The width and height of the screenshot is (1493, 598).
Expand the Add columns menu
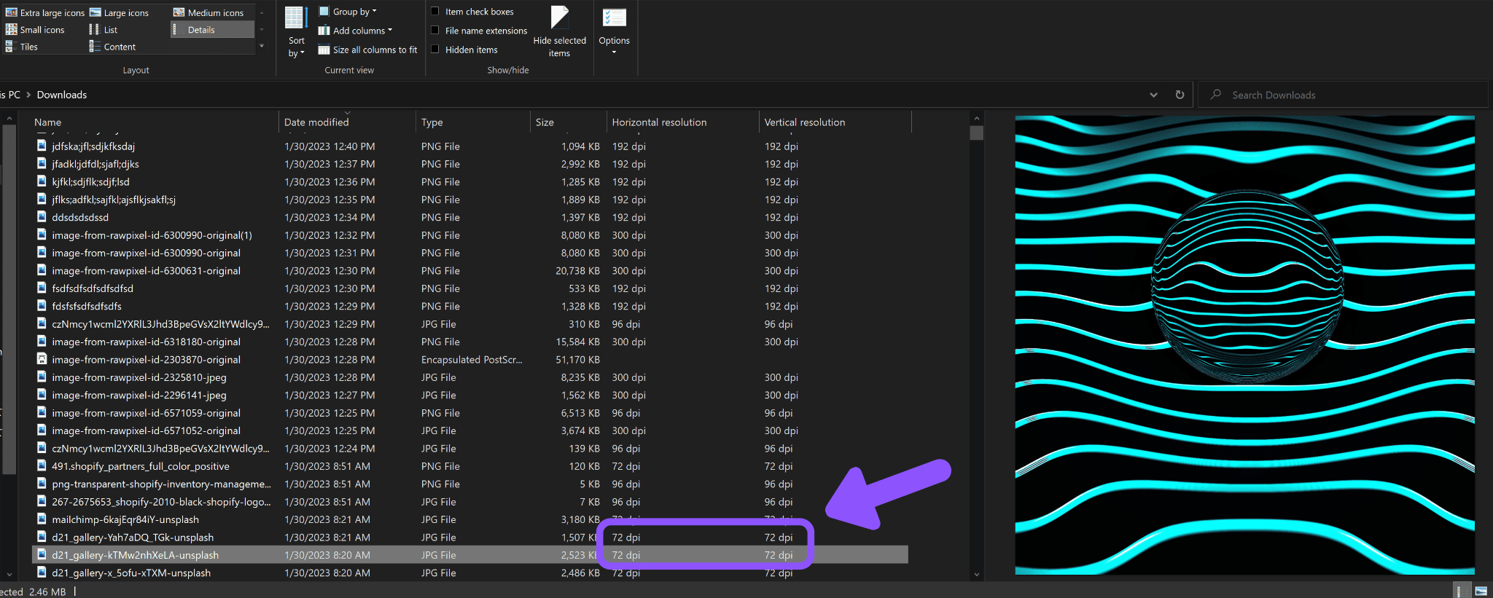tap(355, 31)
